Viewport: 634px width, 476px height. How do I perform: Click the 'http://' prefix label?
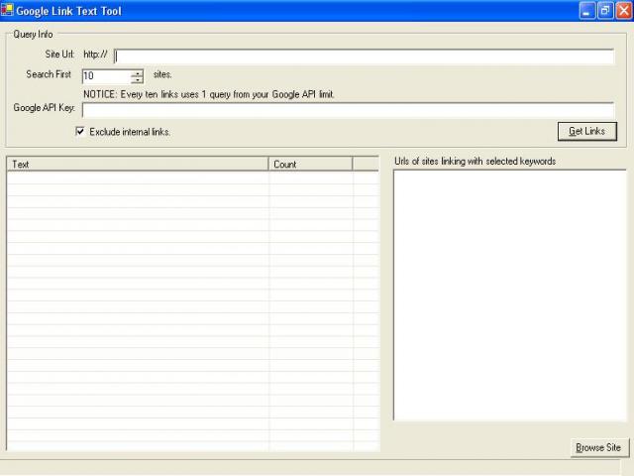(95, 55)
